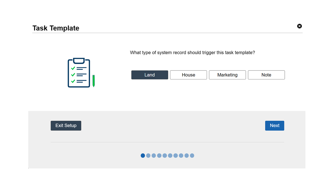Click the Task Template heading
Viewport: 335px width, 188px height.
pos(56,28)
